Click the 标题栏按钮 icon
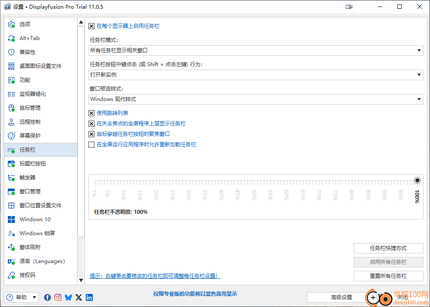This screenshot has height=307, width=430. point(11,164)
